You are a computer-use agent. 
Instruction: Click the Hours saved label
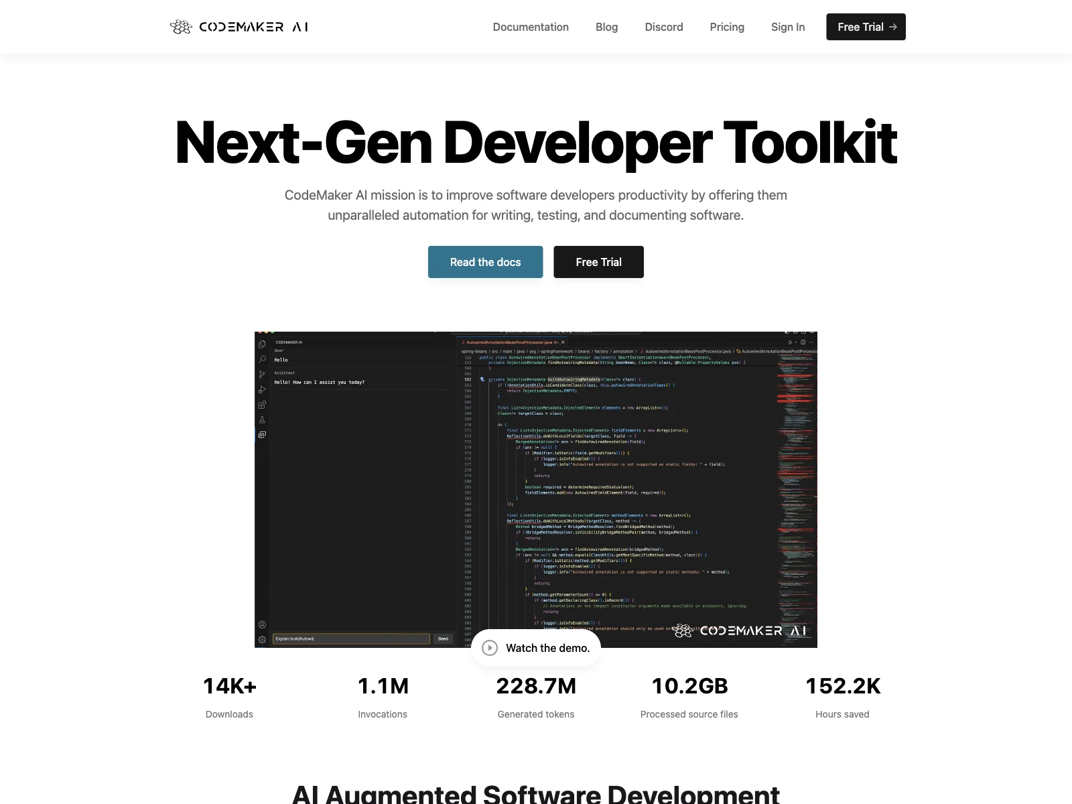[842, 714]
